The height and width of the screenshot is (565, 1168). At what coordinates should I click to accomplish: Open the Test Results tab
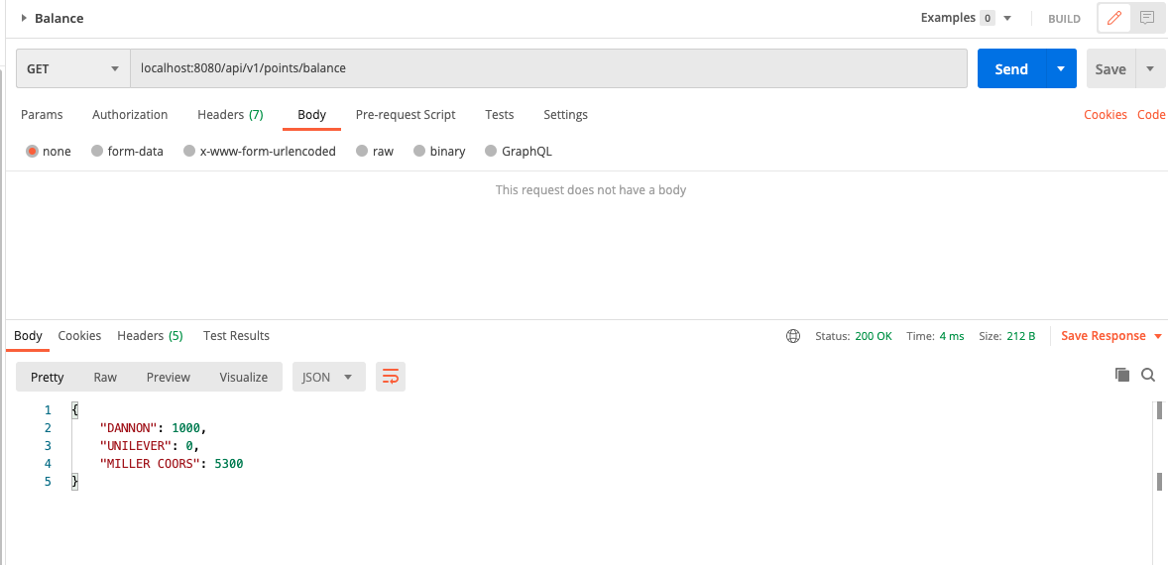[236, 336]
